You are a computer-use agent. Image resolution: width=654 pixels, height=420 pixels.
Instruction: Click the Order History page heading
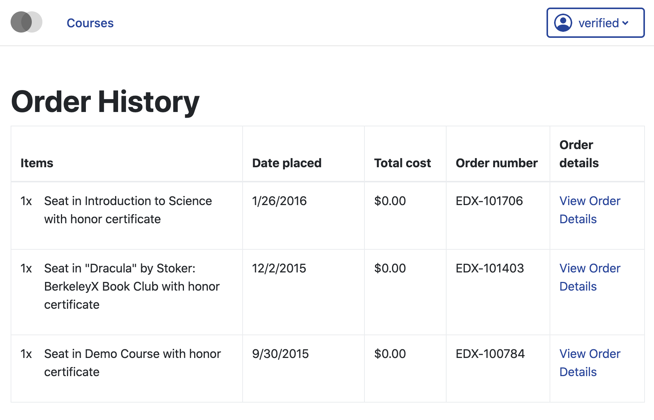(x=105, y=102)
